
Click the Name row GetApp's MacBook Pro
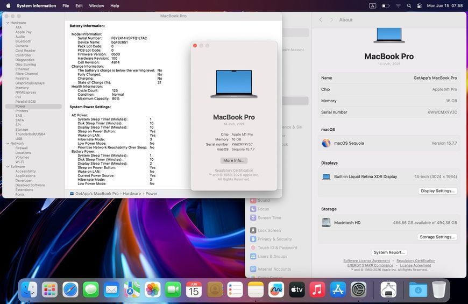389,78
